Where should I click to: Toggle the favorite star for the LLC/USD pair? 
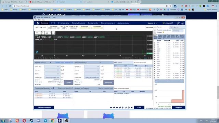(x=36, y=27)
